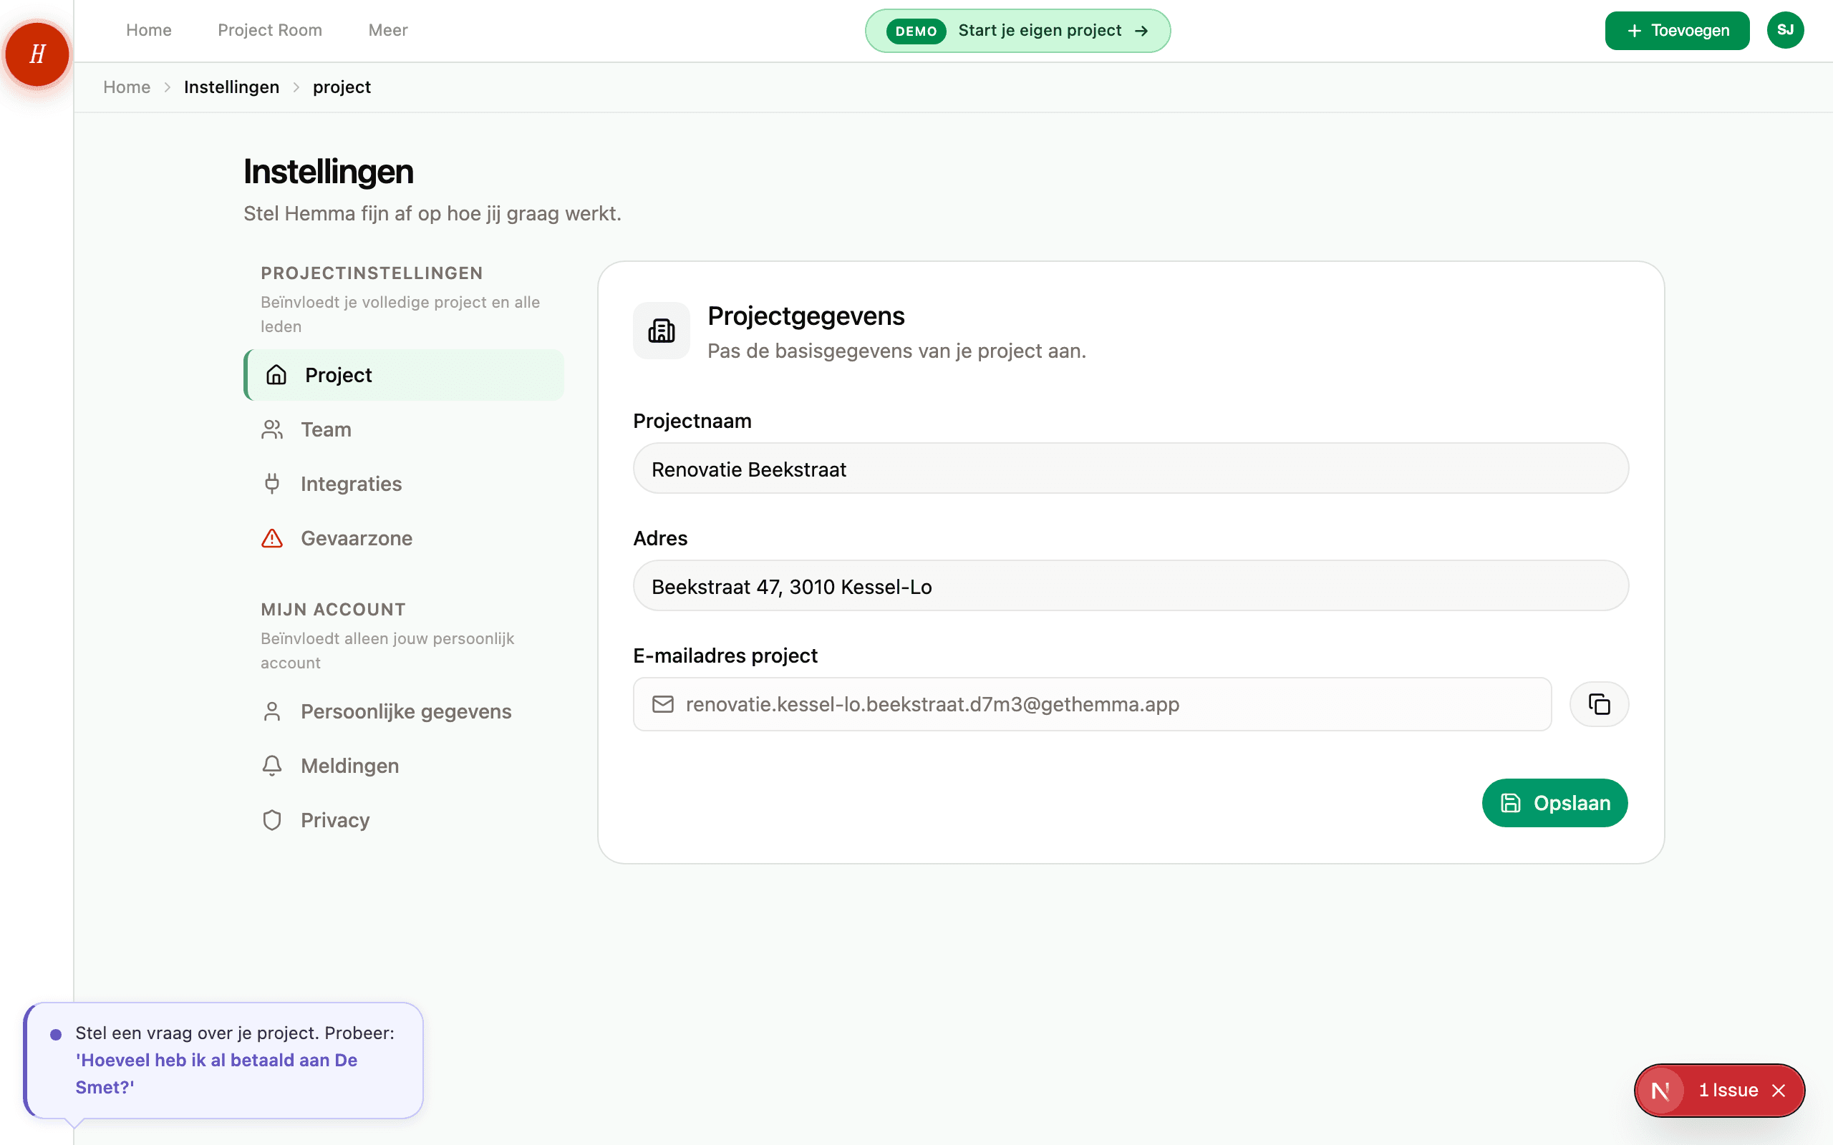Viewport: 1833px width, 1145px height.
Task: Save changes with the Opslaan button
Action: (x=1554, y=803)
